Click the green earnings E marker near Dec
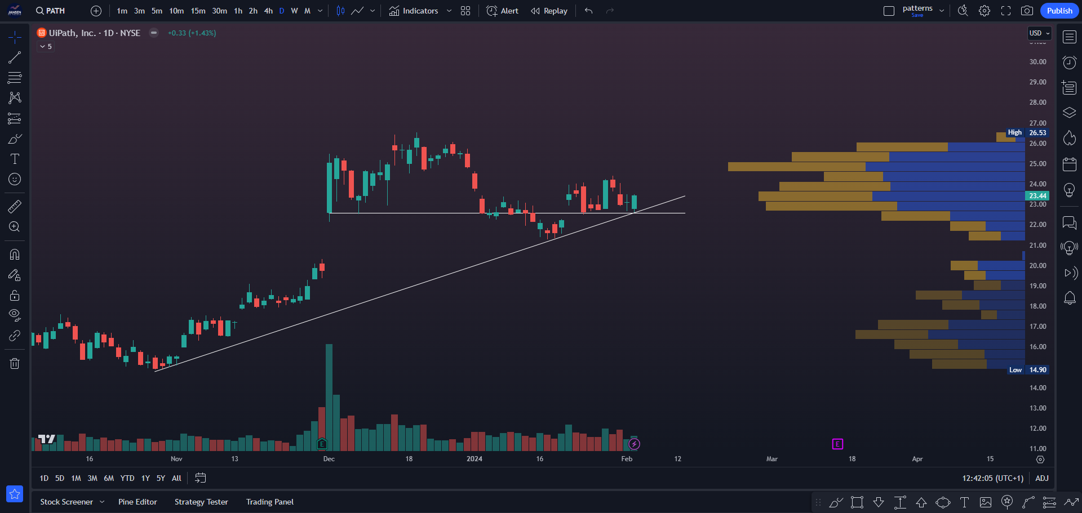This screenshot has width=1082, height=513. (x=322, y=444)
